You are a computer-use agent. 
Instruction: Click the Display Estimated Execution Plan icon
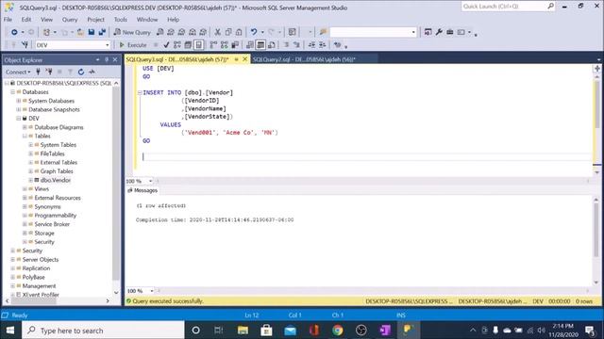pyautogui.click(x=177, y=45)
